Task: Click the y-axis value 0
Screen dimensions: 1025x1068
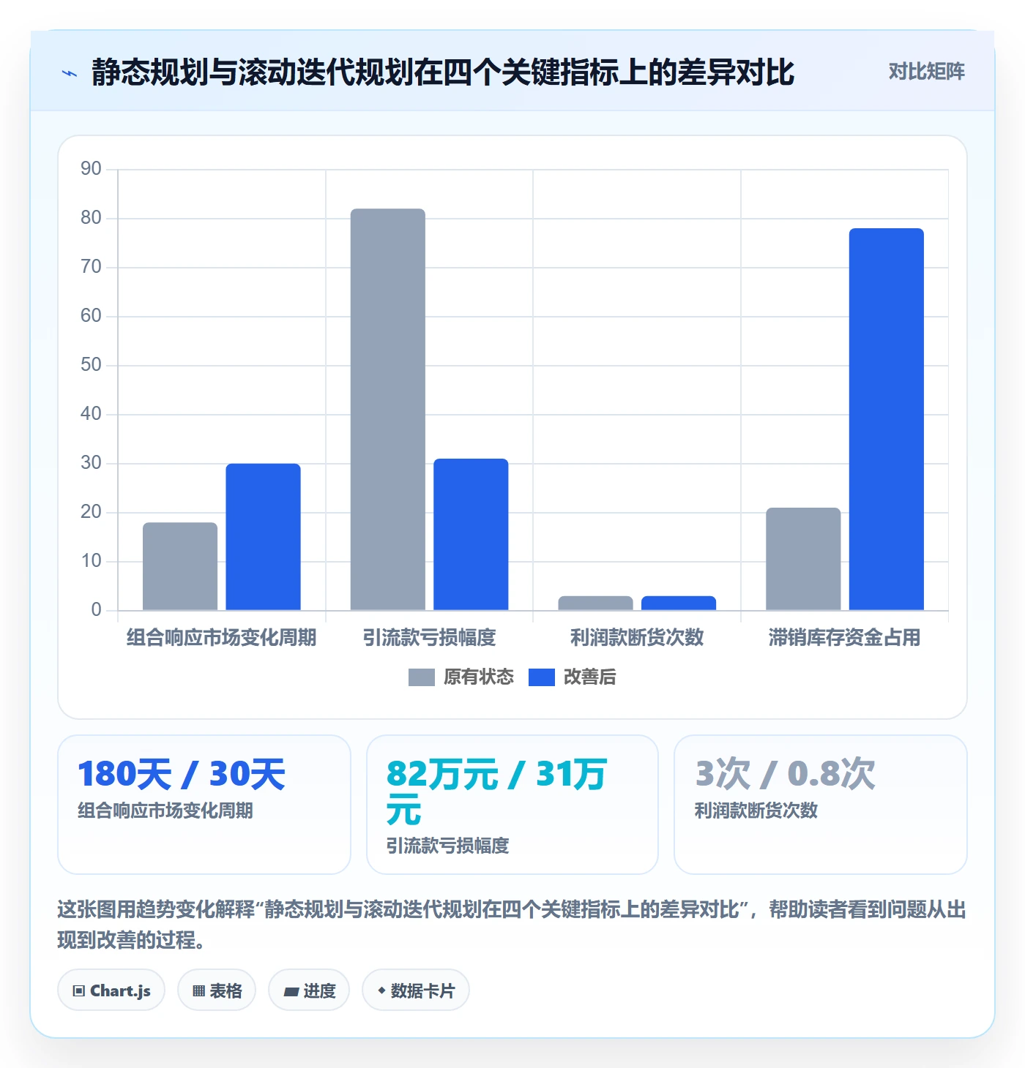Action: (96, 610)
